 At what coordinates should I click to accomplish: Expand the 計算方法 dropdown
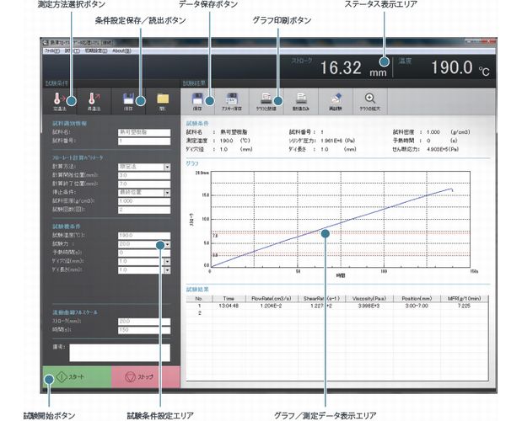[167, 167]
